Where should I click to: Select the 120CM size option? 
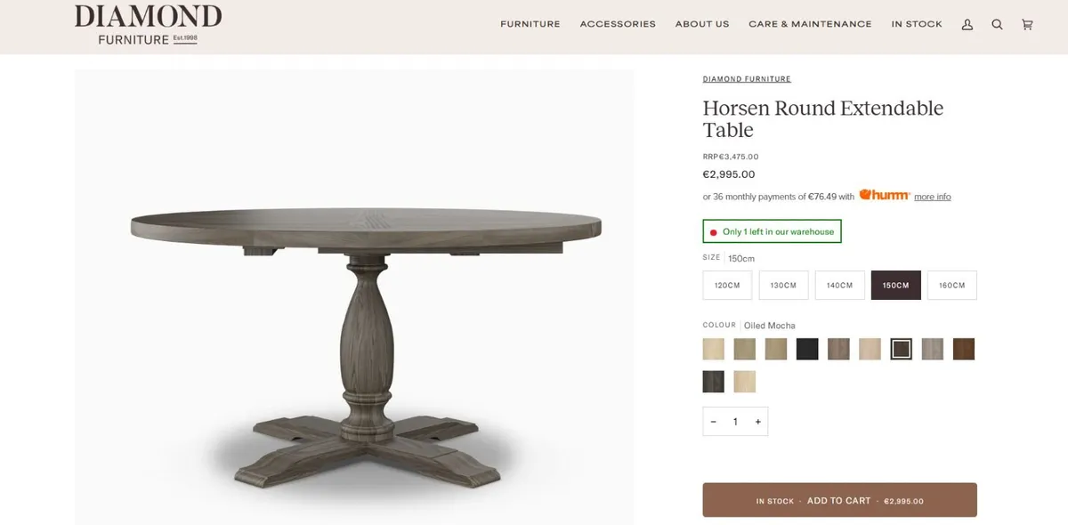(726, 285)
